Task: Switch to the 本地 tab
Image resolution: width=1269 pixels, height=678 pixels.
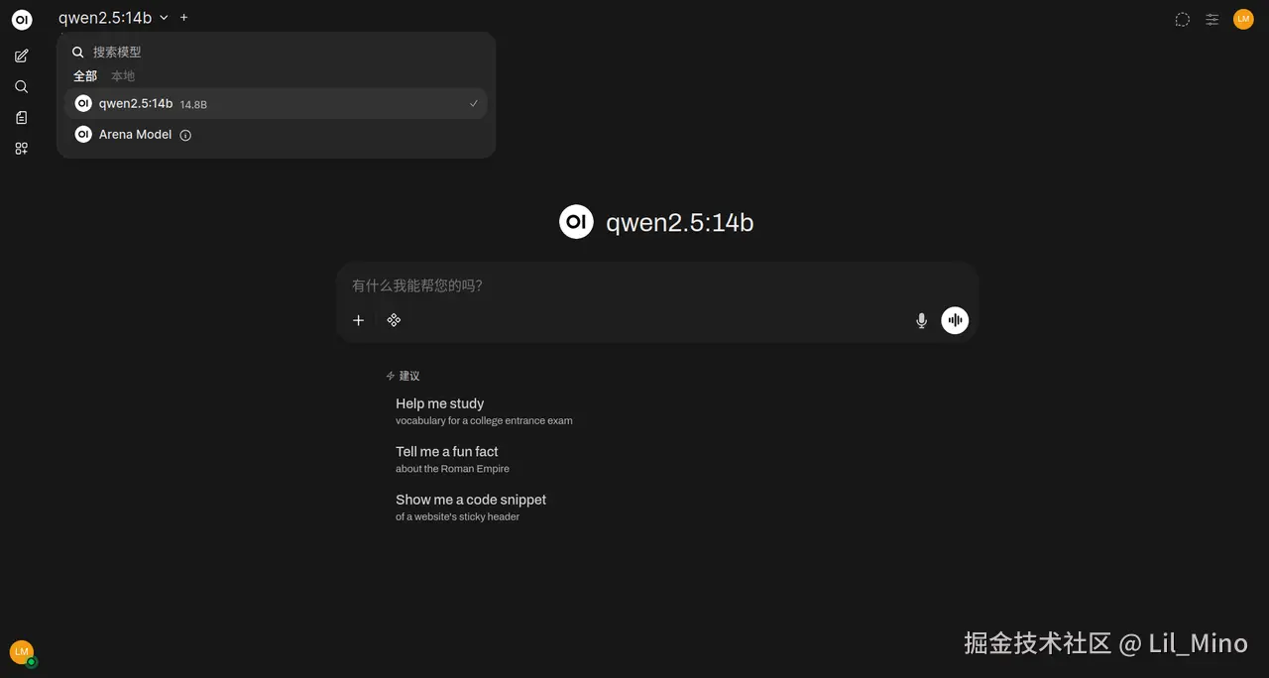Action: click(123, 76)
